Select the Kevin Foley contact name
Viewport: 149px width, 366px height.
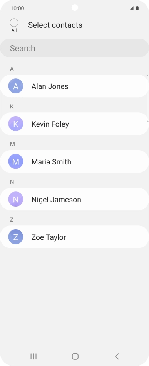point(50,124)
